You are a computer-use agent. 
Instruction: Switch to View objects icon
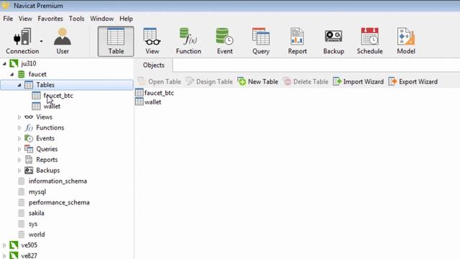coord(152,41)
